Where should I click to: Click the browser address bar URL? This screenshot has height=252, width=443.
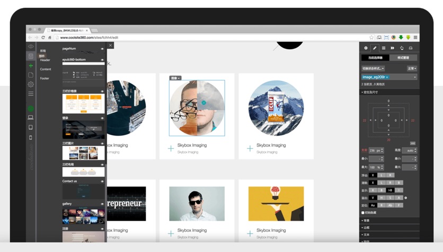89,37
